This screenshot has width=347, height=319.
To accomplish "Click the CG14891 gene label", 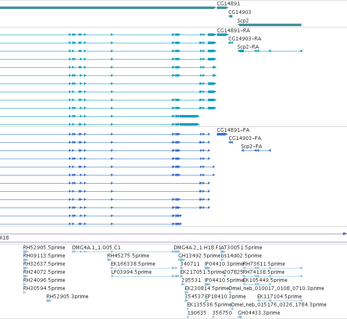I will click(x=228, y=4).
